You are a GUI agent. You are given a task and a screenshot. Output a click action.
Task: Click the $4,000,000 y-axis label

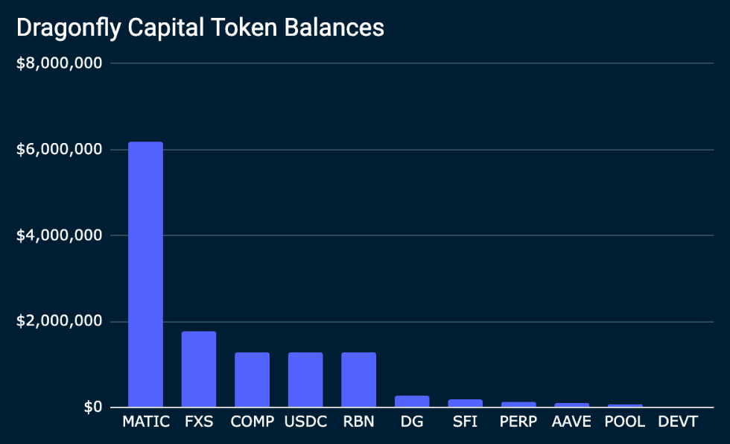59,236
